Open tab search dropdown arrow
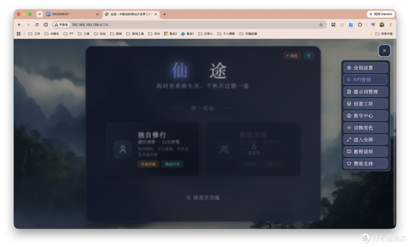Image resolution: width=410 pixels, height=247 pixels. (x=39, y=14)
